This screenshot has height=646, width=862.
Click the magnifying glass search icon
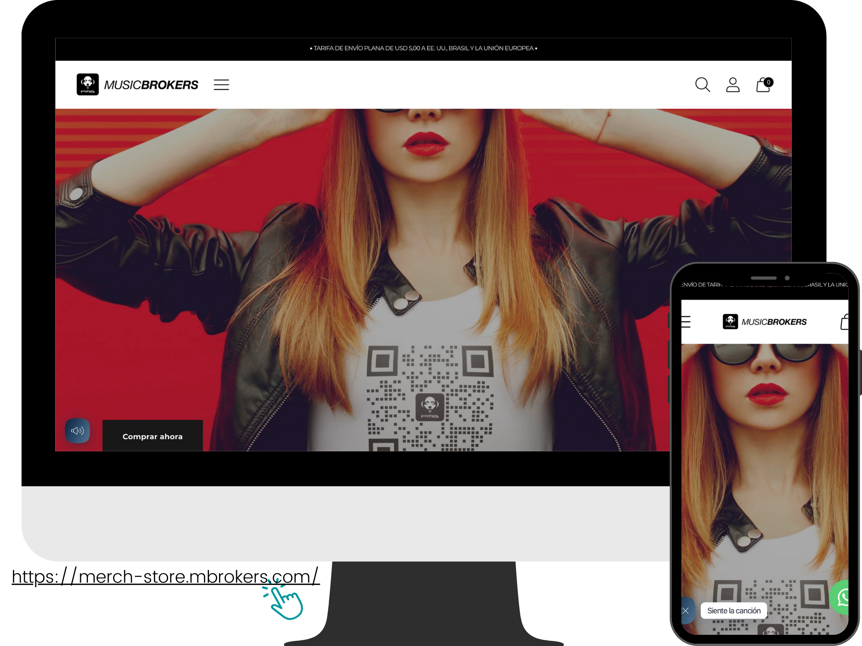pos(702,85)
